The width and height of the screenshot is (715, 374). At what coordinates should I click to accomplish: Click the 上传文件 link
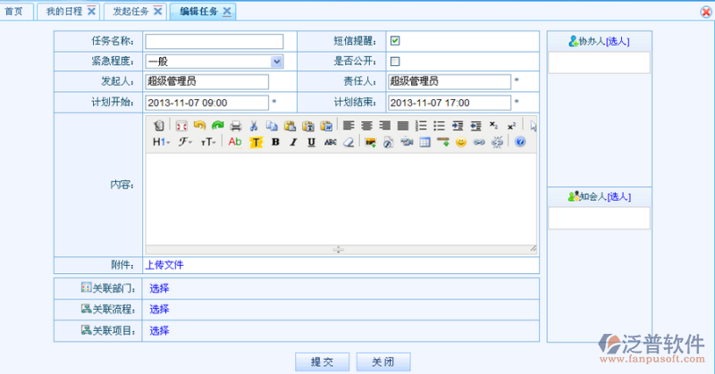tap(164, 265)
